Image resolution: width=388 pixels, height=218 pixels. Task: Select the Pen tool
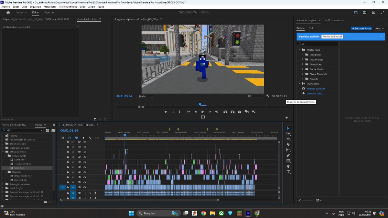(x=288, y=155)
